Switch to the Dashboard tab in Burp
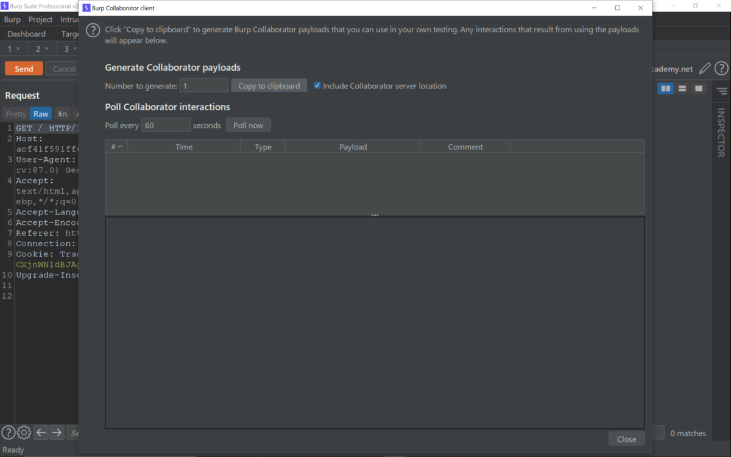731x457 pixels. point(27,34)
